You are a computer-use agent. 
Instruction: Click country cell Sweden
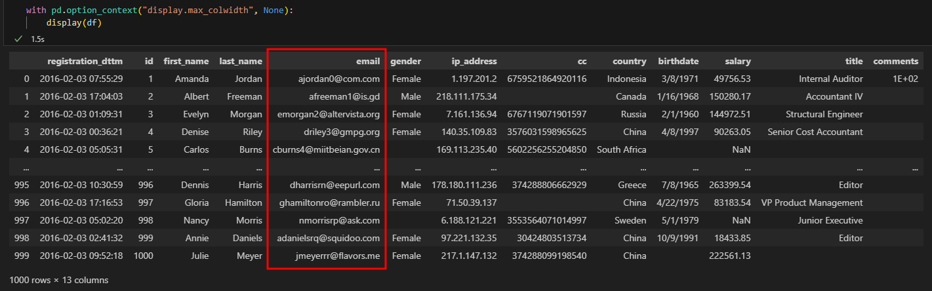click(x=631, y=220)
